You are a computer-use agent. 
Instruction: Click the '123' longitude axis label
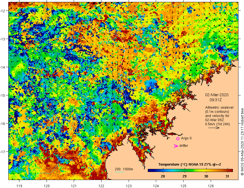[129, 186]
